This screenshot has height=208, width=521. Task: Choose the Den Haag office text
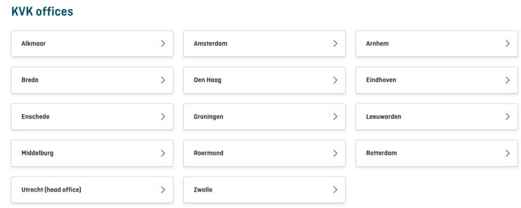[x=208, y=80]
